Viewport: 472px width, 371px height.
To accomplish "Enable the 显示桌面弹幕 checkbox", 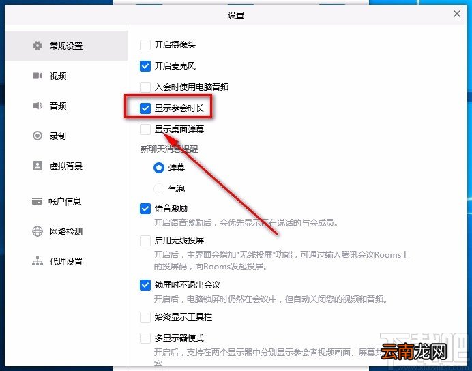I will click(x=145, y=130).
